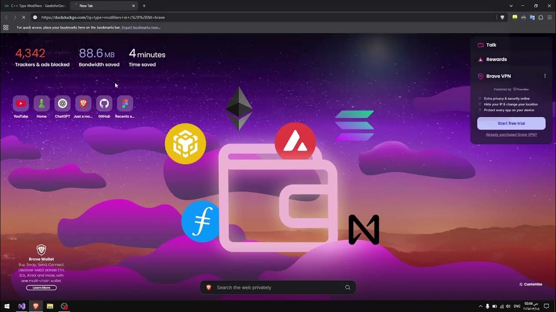Click the Brave VPN heading
The height and width of the screenshot is (312, 556).
coord(498,76)
